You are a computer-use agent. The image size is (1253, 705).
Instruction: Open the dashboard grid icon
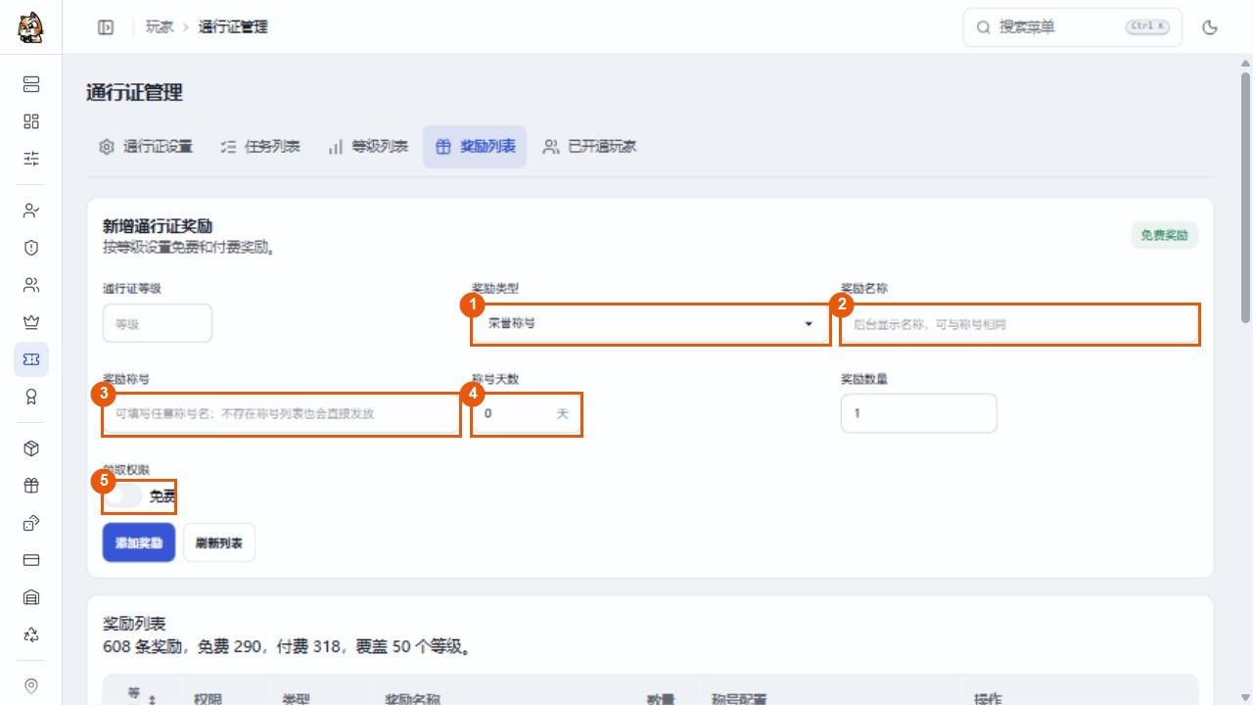click(31, 121)
